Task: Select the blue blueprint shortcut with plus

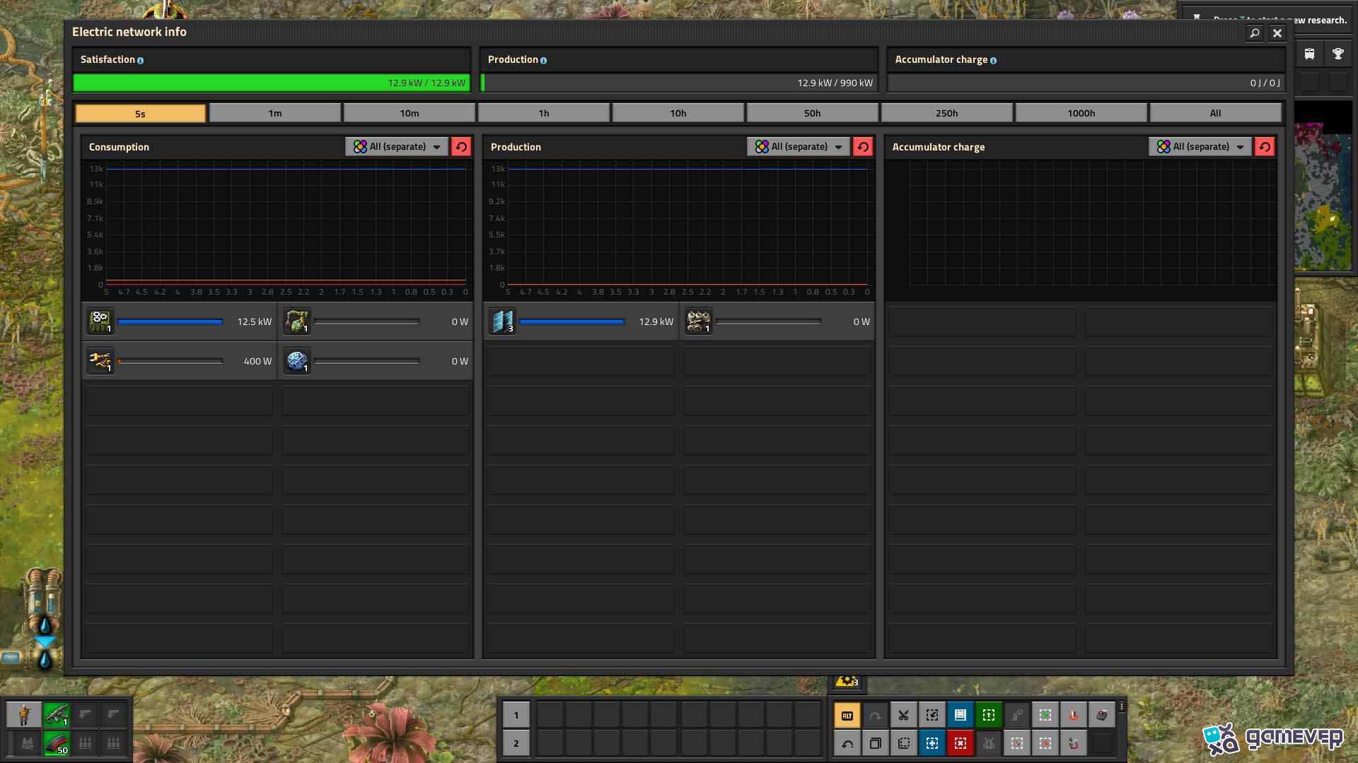Action: click(x=932, y=743)
